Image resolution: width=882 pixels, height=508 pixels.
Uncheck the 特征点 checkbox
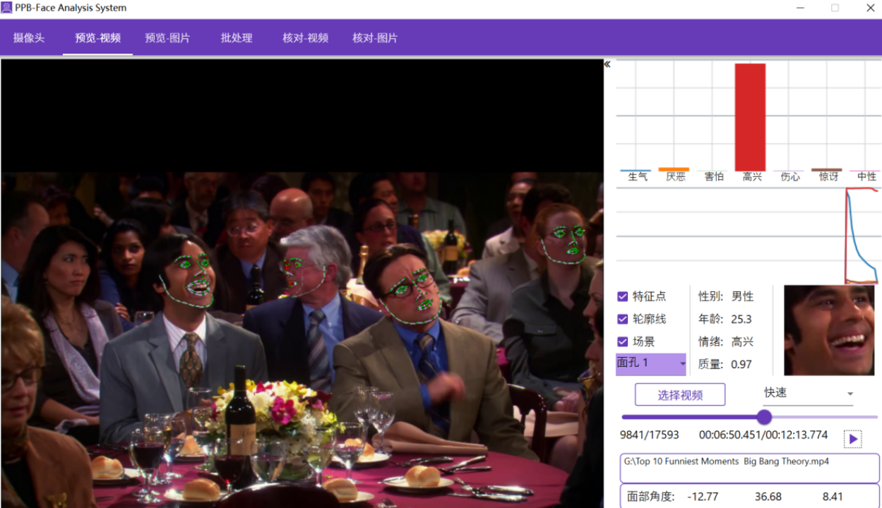tap(623, 297)
